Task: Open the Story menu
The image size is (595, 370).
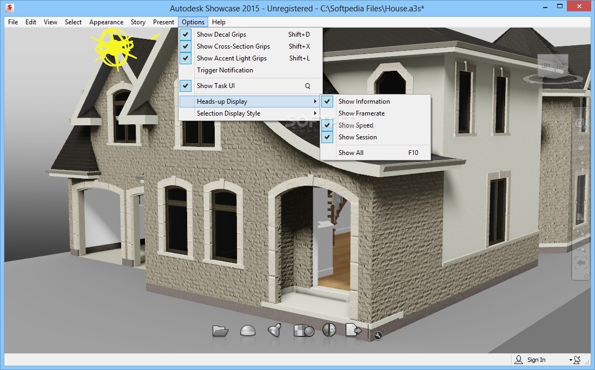Action: [138, 22]
